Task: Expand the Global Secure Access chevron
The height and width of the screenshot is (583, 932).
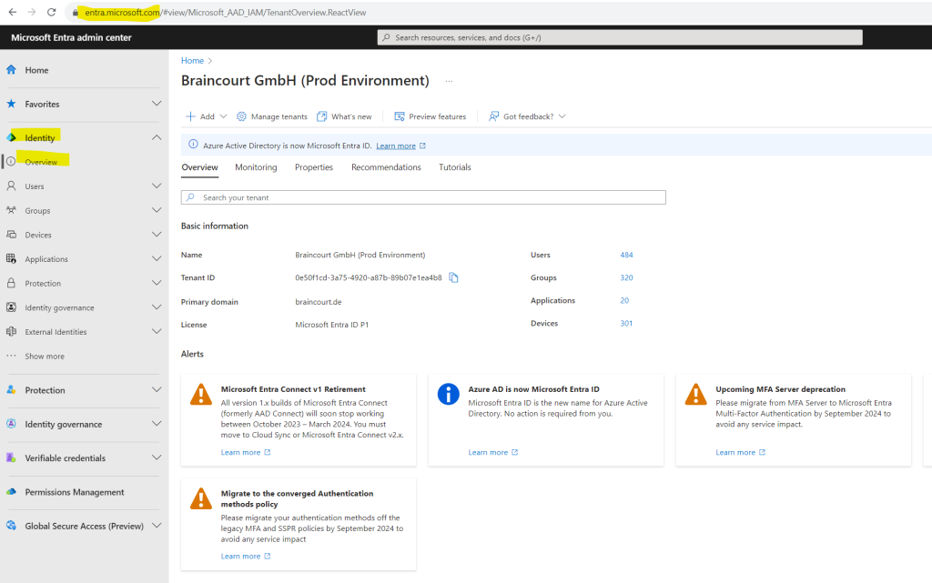Action: point(157,526)
